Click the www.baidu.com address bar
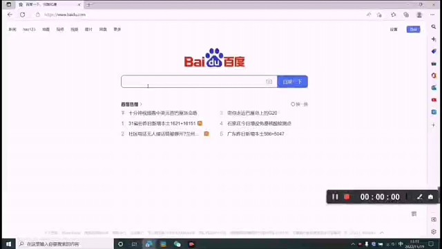This screenshot has width=442, height=249. tap(65, 15)
